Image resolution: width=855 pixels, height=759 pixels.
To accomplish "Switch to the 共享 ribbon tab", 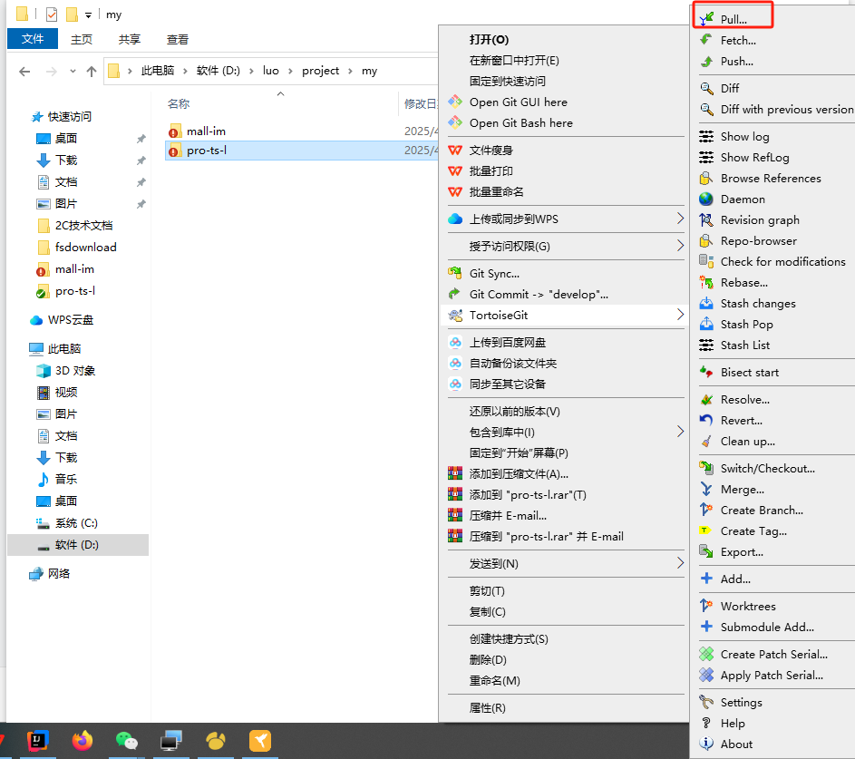I will [x=130, y=39].
